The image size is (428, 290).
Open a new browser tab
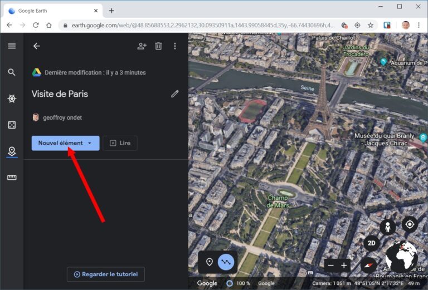111,11
